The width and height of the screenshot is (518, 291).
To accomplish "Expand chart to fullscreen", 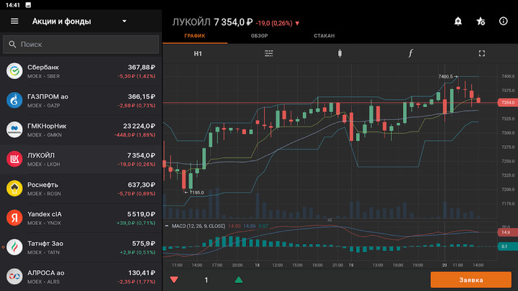I will 481,53.
